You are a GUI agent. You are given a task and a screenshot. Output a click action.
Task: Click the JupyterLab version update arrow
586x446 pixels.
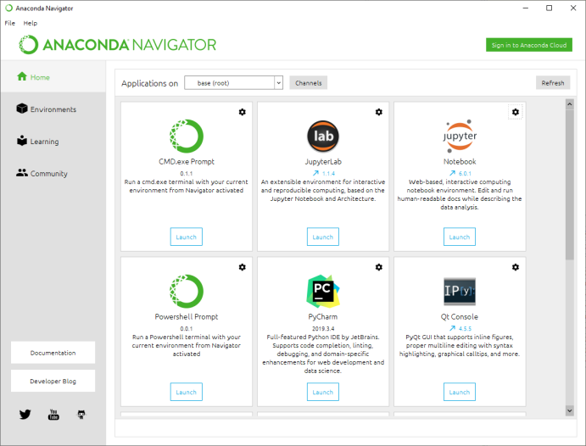click(x=315, y=173)
